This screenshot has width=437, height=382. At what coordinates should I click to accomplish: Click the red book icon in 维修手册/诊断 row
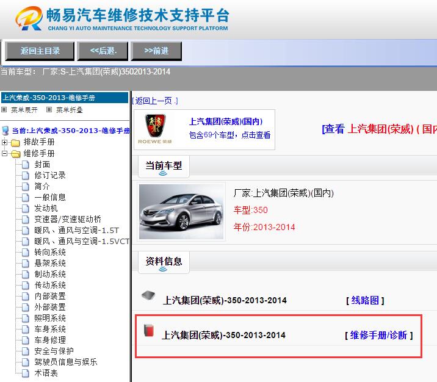pos(149,331)
